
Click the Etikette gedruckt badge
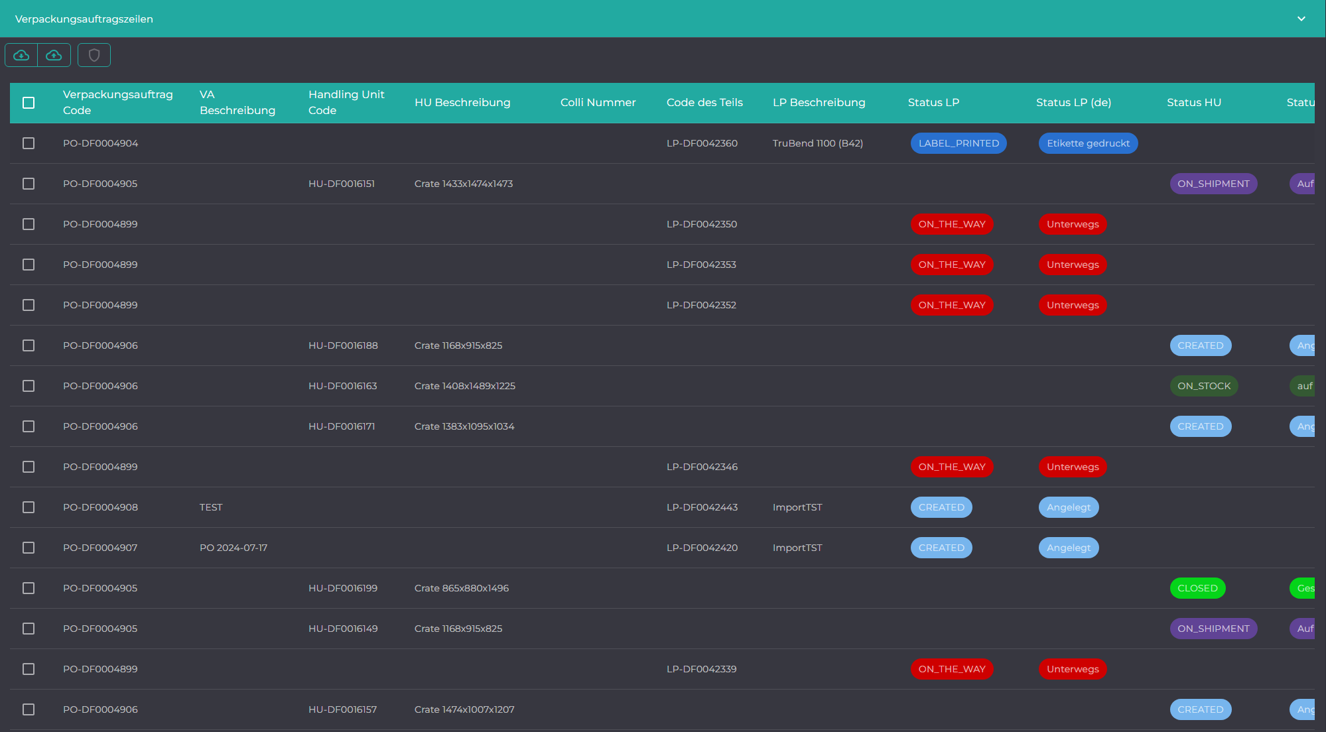1088,143
